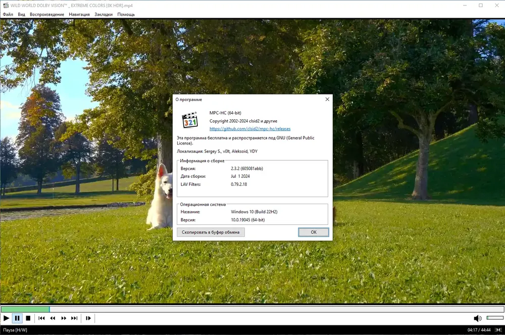Stop playback with the Stop button
This screenshot has width=505, height=335.
pos(28,318)
